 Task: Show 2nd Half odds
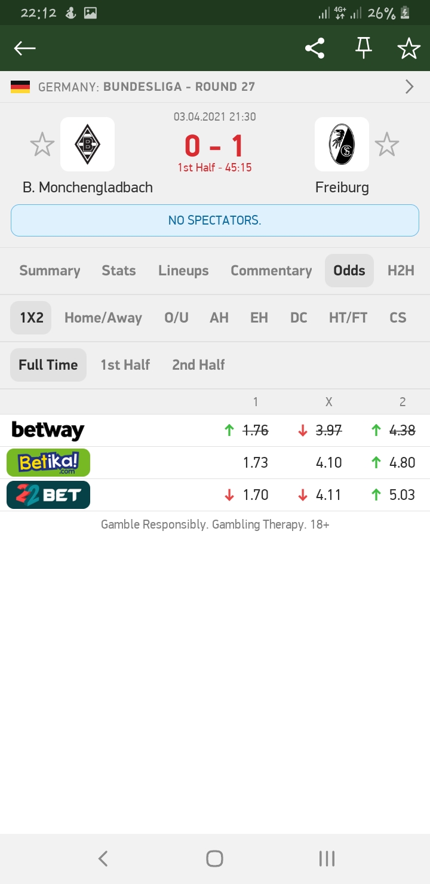tap(198, 365)
